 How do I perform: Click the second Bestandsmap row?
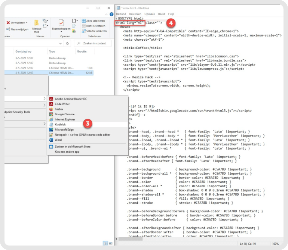coord(49,63)
